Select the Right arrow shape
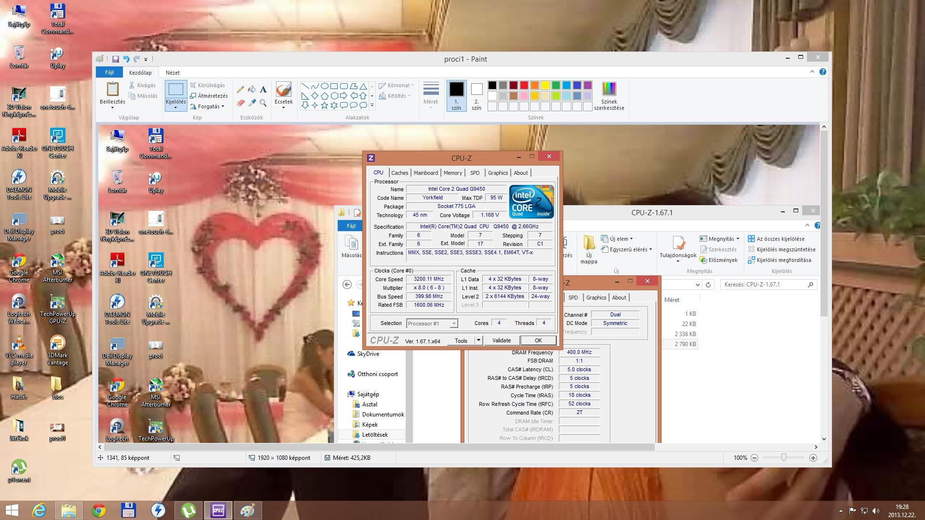Screen dimensions: 925x520 pyautogui.click(x=344, y=96)
